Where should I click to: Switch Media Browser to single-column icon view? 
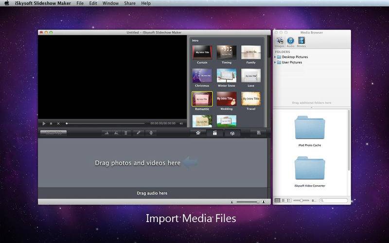[283, 200]
